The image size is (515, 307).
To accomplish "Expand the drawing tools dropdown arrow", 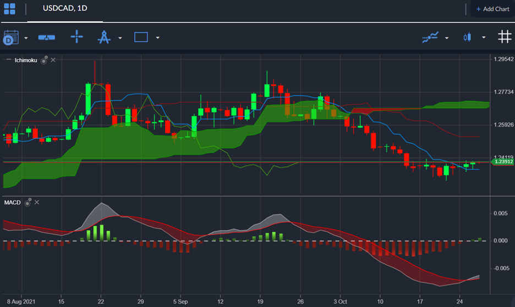I will click(x=120, y=38).
